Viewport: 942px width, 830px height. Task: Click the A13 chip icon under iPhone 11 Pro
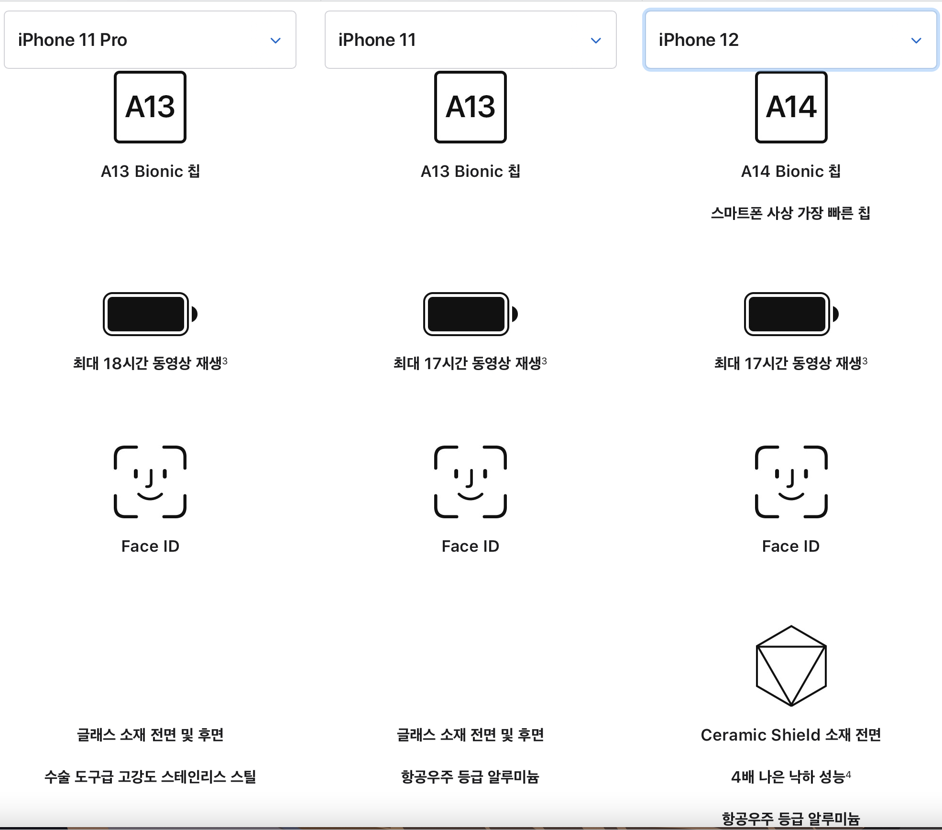tap(150, 107)
